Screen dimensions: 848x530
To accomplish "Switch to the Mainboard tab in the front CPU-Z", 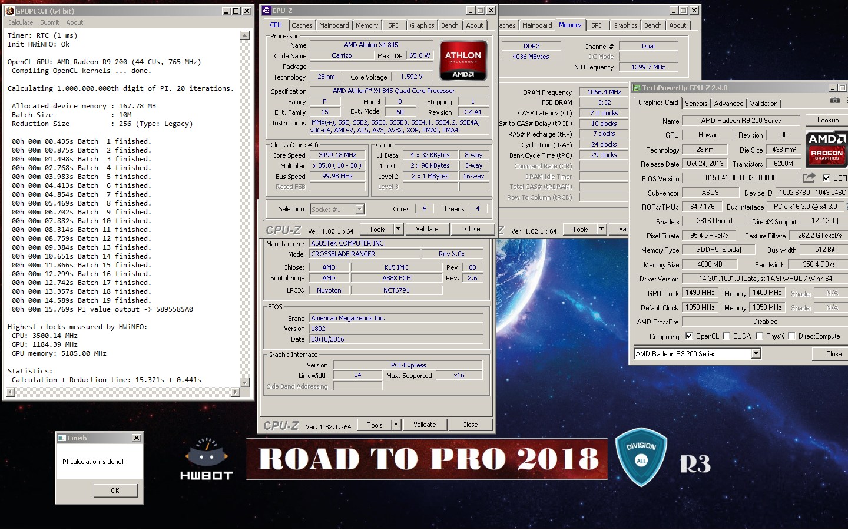I will coord(334,25).
